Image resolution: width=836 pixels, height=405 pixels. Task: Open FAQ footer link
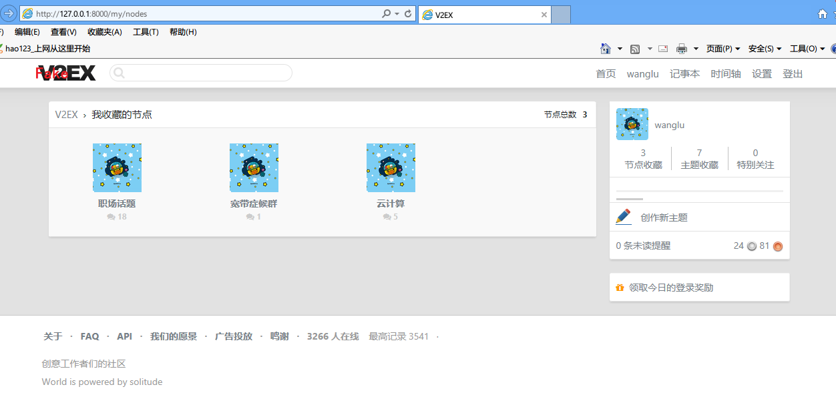[89, 336]
